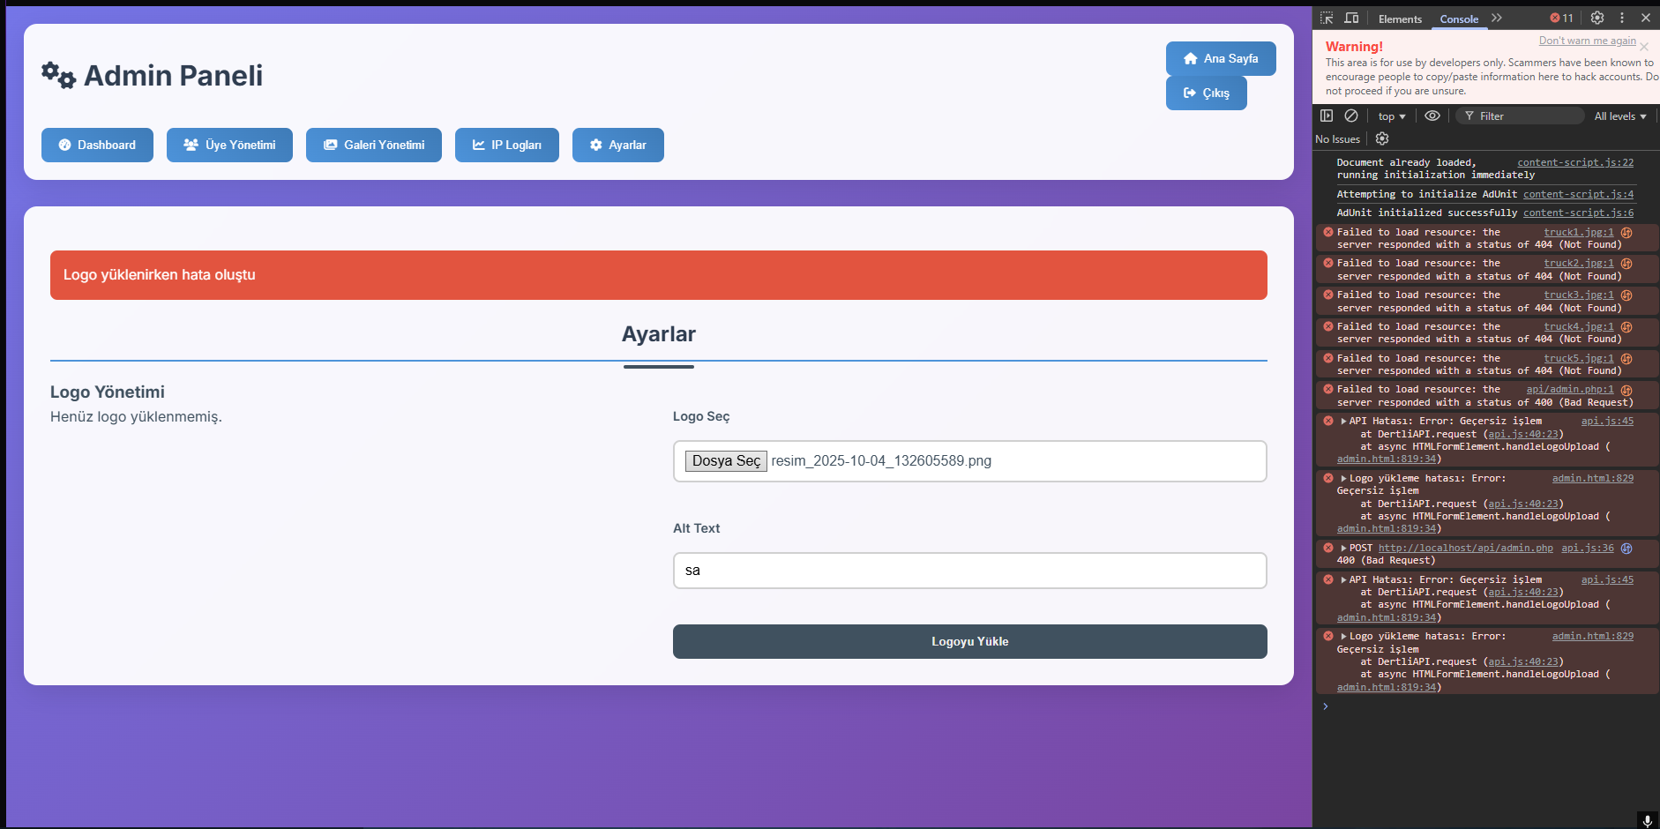Show the console sidebar panel
1660x829 pixels.
tap(1327, 116)
